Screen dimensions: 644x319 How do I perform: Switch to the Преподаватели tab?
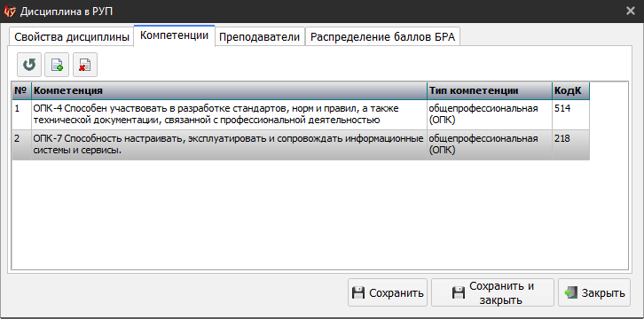point(259,37)
